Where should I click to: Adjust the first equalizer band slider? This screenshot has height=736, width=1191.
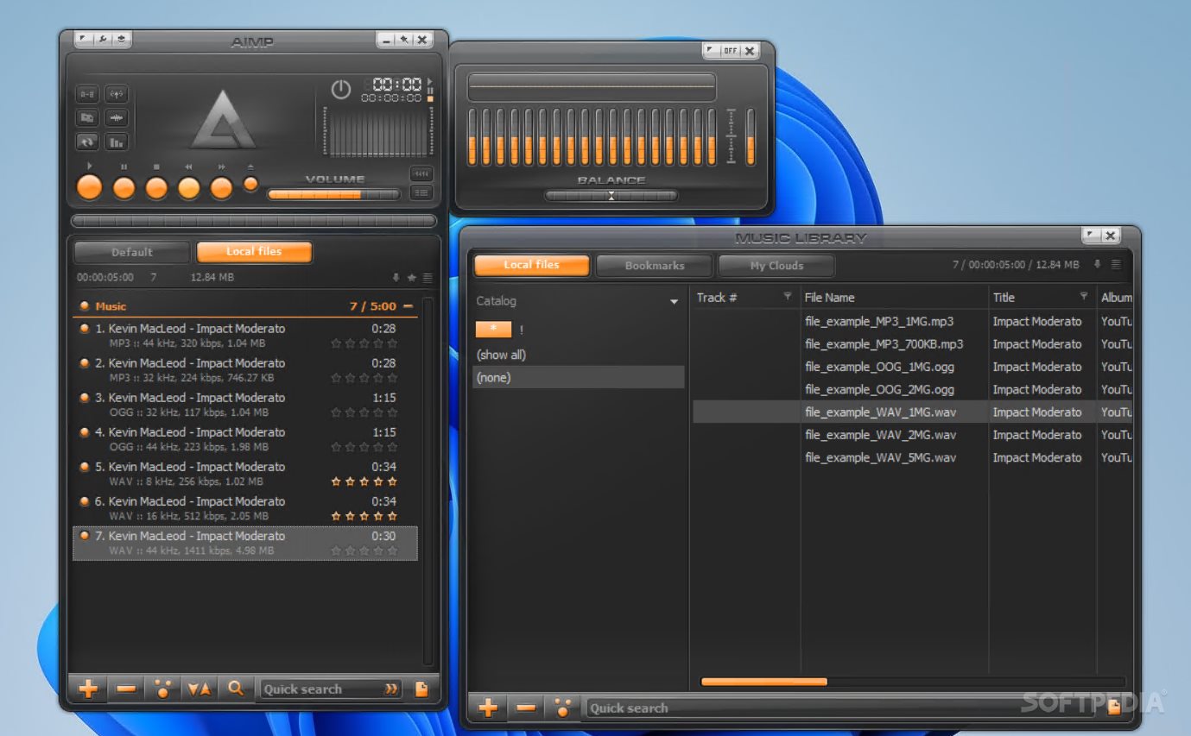(473, 136)
